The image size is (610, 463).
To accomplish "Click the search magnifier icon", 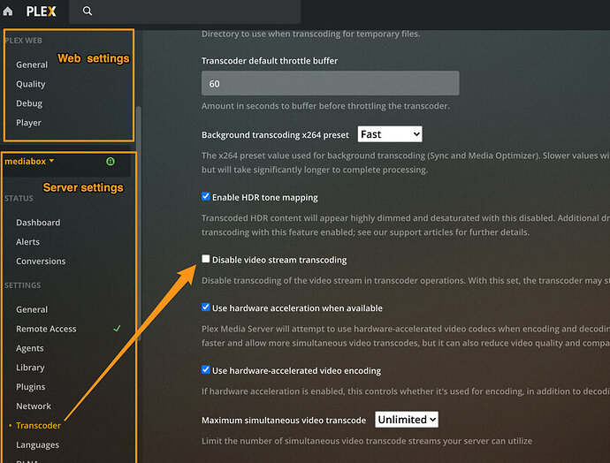I will pyautogui.click(x=88, y=11).
